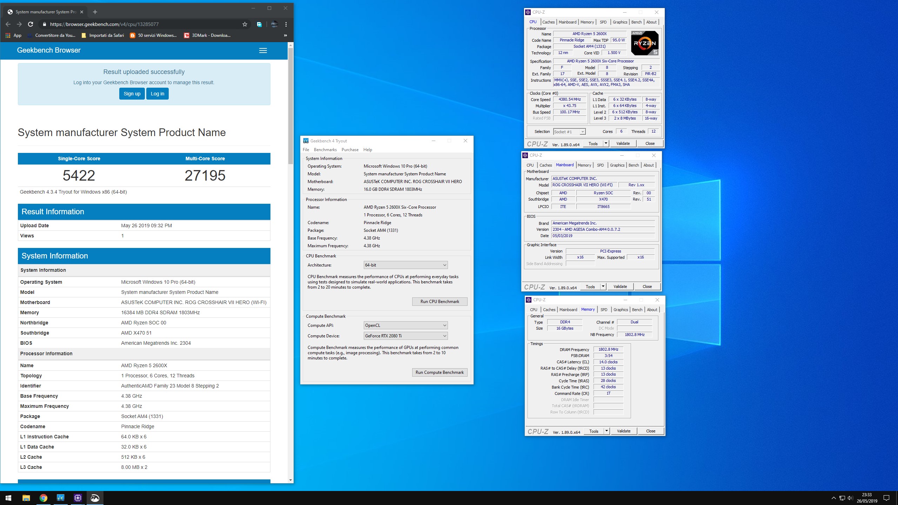
Task: Expand Tools dropdown arrow in Memory CPU-Z
Action: 607,431
